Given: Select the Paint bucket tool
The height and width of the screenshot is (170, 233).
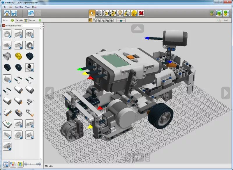Looking at the screenshot, I should click(127, 13).
